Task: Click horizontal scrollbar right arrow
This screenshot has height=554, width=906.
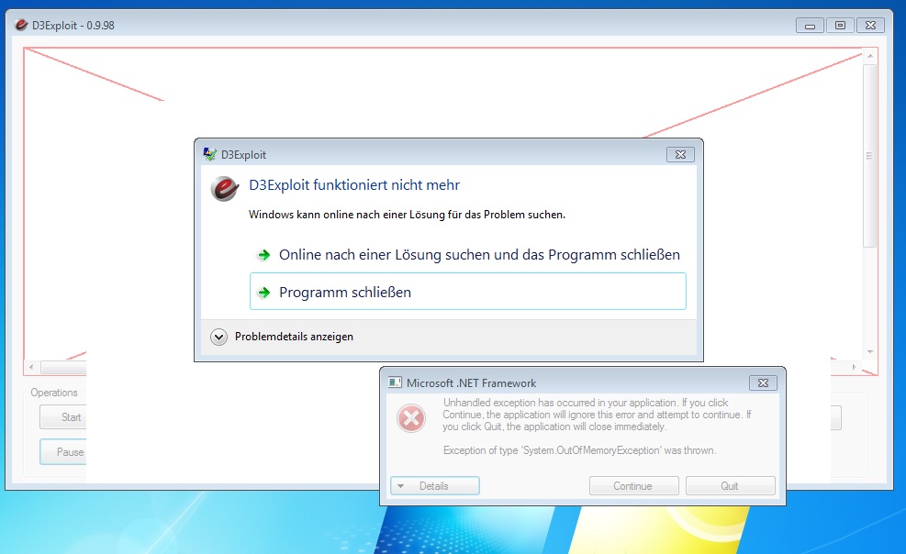Action: click(854, 367)
